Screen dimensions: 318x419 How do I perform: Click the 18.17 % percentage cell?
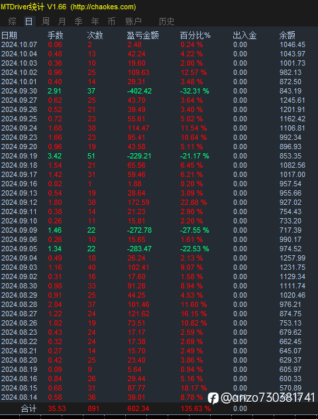(x=193, y=388)
